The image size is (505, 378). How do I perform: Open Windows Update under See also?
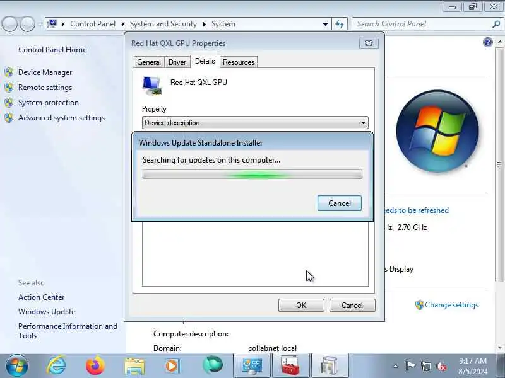point(47,312)
